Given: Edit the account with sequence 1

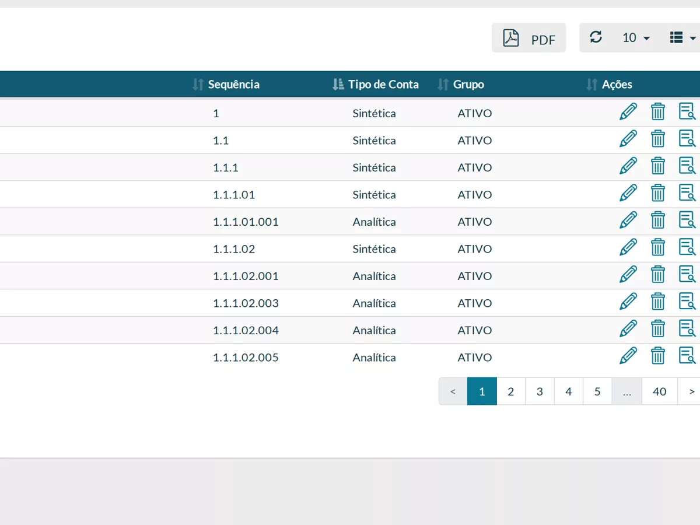Looking at the screenshot, I should [628, 111].
